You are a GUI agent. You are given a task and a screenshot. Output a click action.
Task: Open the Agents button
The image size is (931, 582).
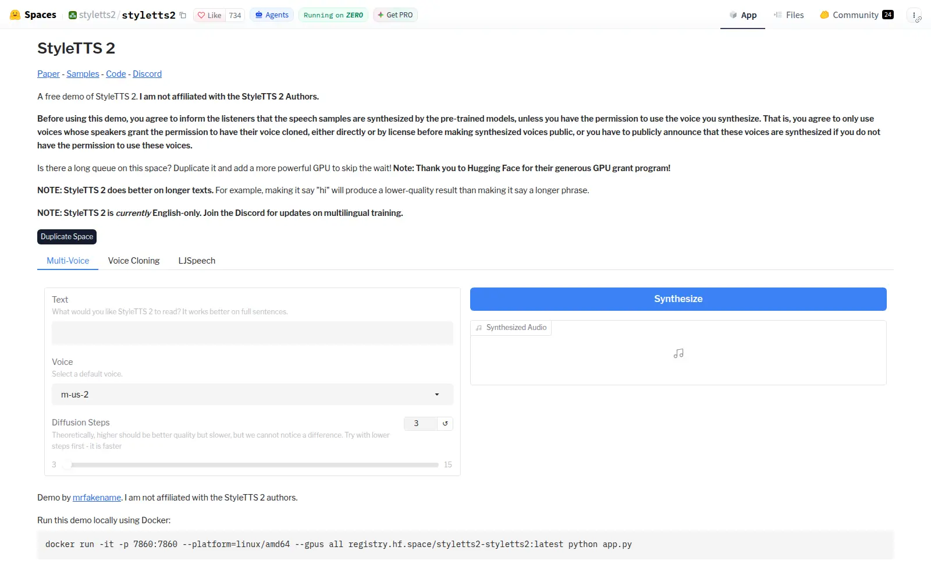tap(272, 15)
